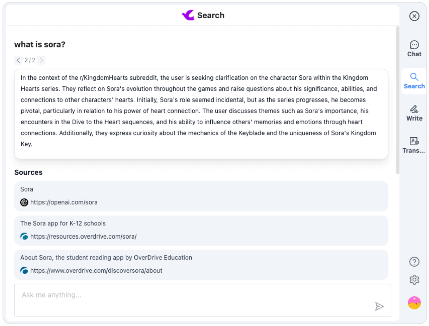Screen dimensions: 429x326
Task: Send the message with arrow icon
Action: coord(379,306)
